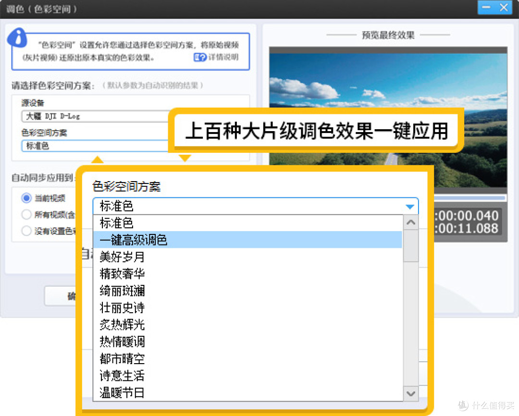Viewport: 519px width, 416px height.
Task: Select 诗意生活 in the preset list
Action: 248,376
